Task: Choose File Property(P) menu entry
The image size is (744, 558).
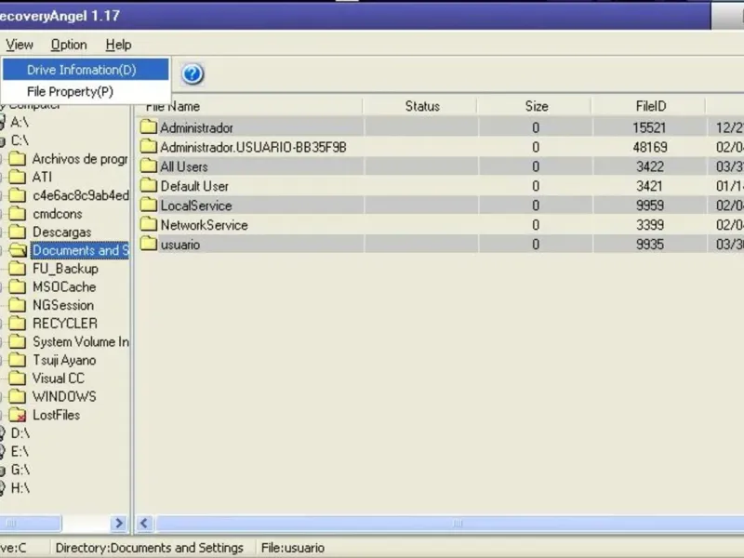Action: coord(86,91)
